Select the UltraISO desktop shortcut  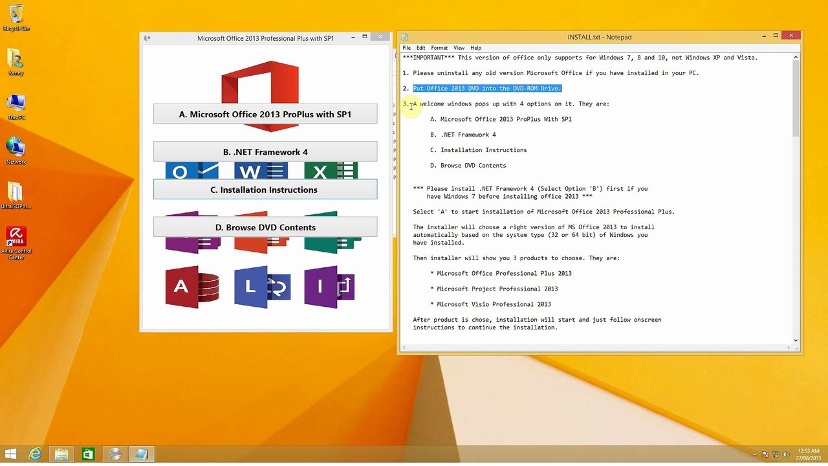pyautogui.click(x=16, y=196)
